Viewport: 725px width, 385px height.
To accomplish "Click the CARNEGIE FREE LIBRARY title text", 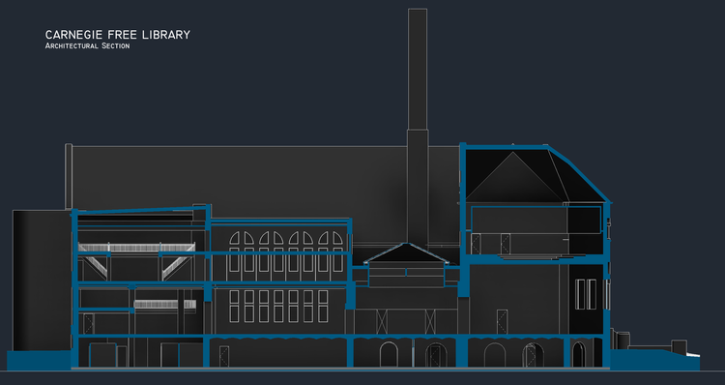I will (117, 35).
